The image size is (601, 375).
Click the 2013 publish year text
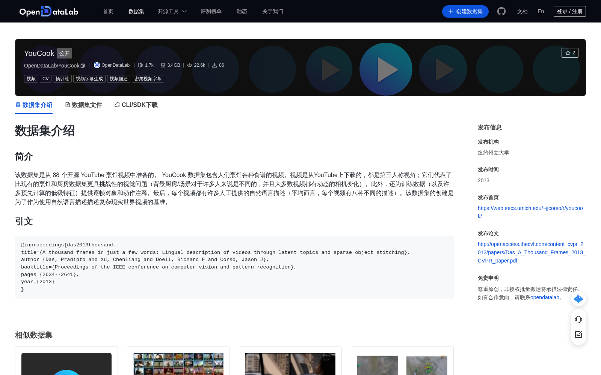(483, 180)
